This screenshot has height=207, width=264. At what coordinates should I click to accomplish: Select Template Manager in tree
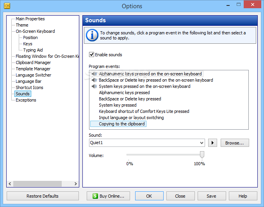[33, 69]
